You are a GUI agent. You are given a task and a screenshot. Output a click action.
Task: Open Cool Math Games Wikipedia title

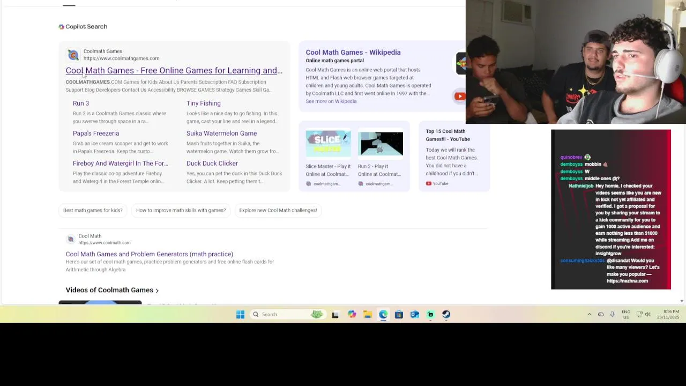pos(353,53)
